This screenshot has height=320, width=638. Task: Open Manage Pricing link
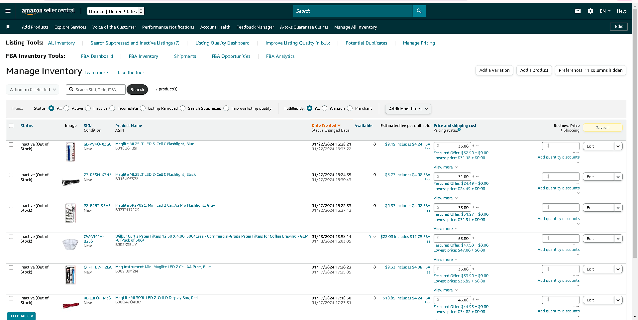(419, 43)
